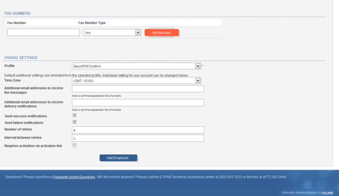Click the Add Number button
Screen dimensions: 339x196
(x=162, y=33)
